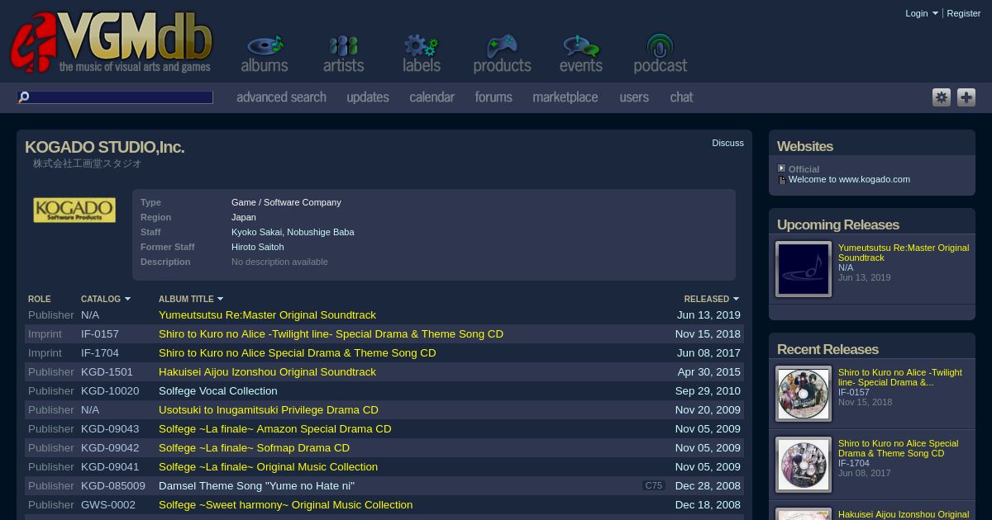Open the users menu item
Screen dimensions: 992x520
[634, 97]
